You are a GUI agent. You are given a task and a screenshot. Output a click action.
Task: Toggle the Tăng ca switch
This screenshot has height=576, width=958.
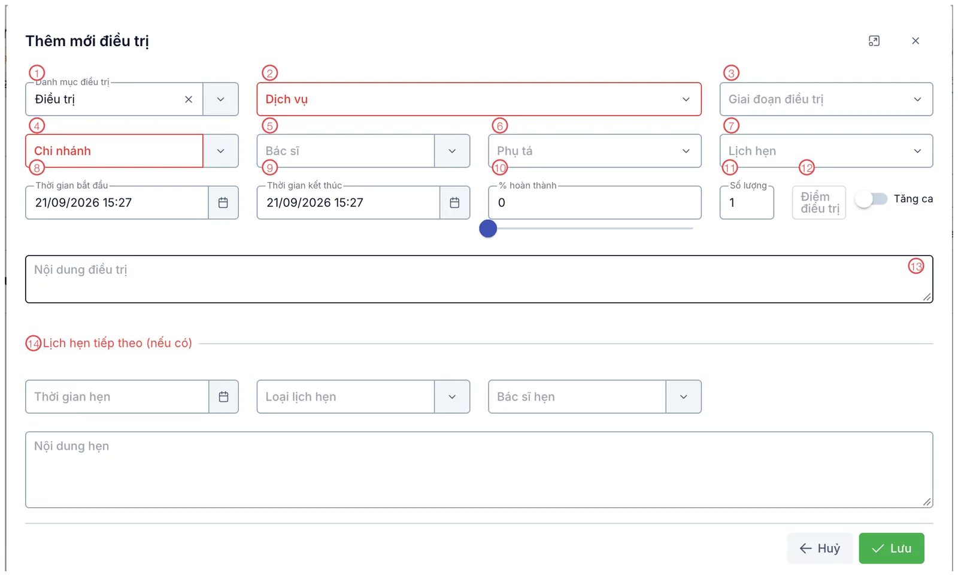click(x=871, y=199)
